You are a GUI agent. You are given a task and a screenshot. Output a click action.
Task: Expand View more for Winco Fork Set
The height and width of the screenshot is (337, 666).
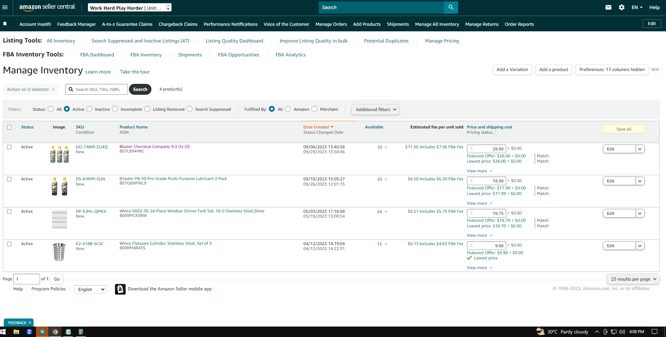pyautogui.click(x=480, y=236)
